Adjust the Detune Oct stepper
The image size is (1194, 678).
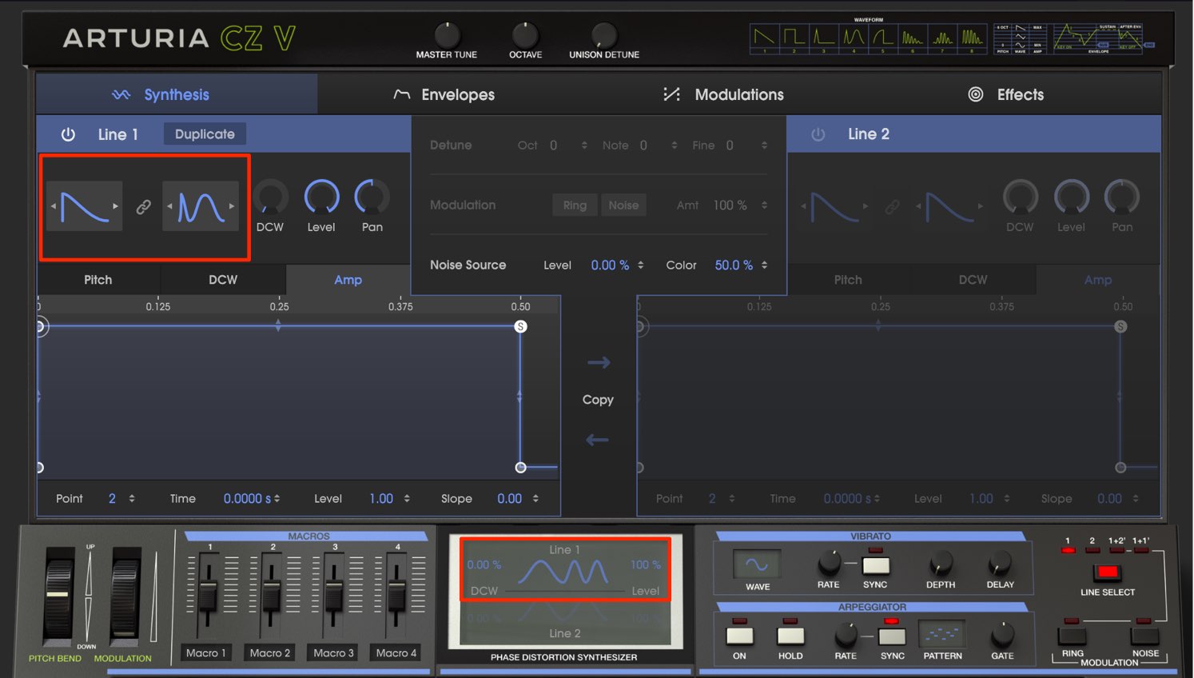584,146
